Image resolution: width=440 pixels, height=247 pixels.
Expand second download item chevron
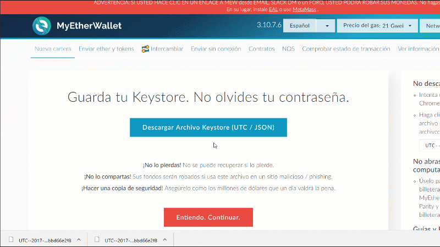coord(164,240)
